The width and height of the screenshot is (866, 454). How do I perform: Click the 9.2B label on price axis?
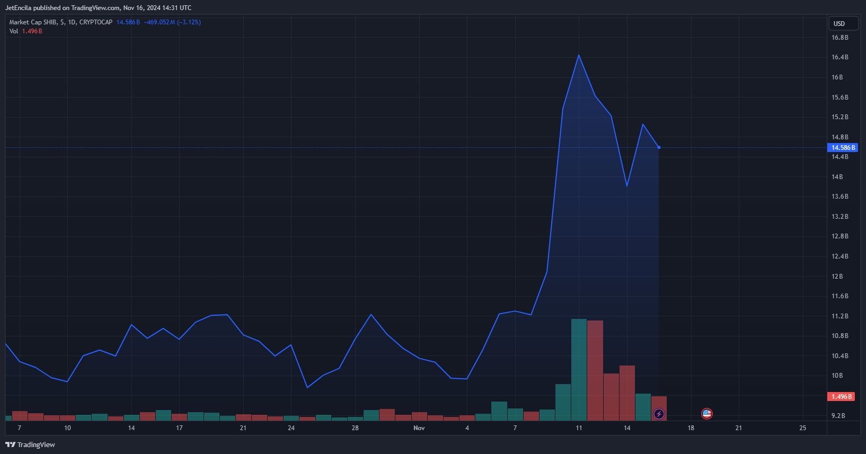838,416
